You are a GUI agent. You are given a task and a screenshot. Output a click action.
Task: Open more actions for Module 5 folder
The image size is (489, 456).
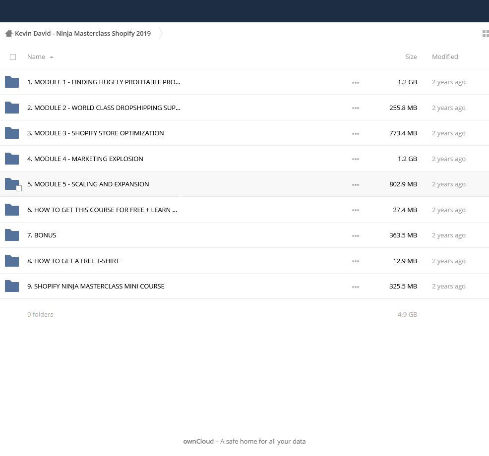click(356, 185)
